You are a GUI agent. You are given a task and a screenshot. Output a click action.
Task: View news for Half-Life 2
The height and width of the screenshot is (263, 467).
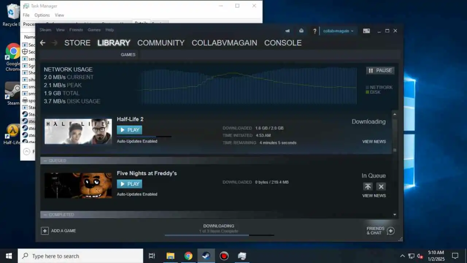374,142
